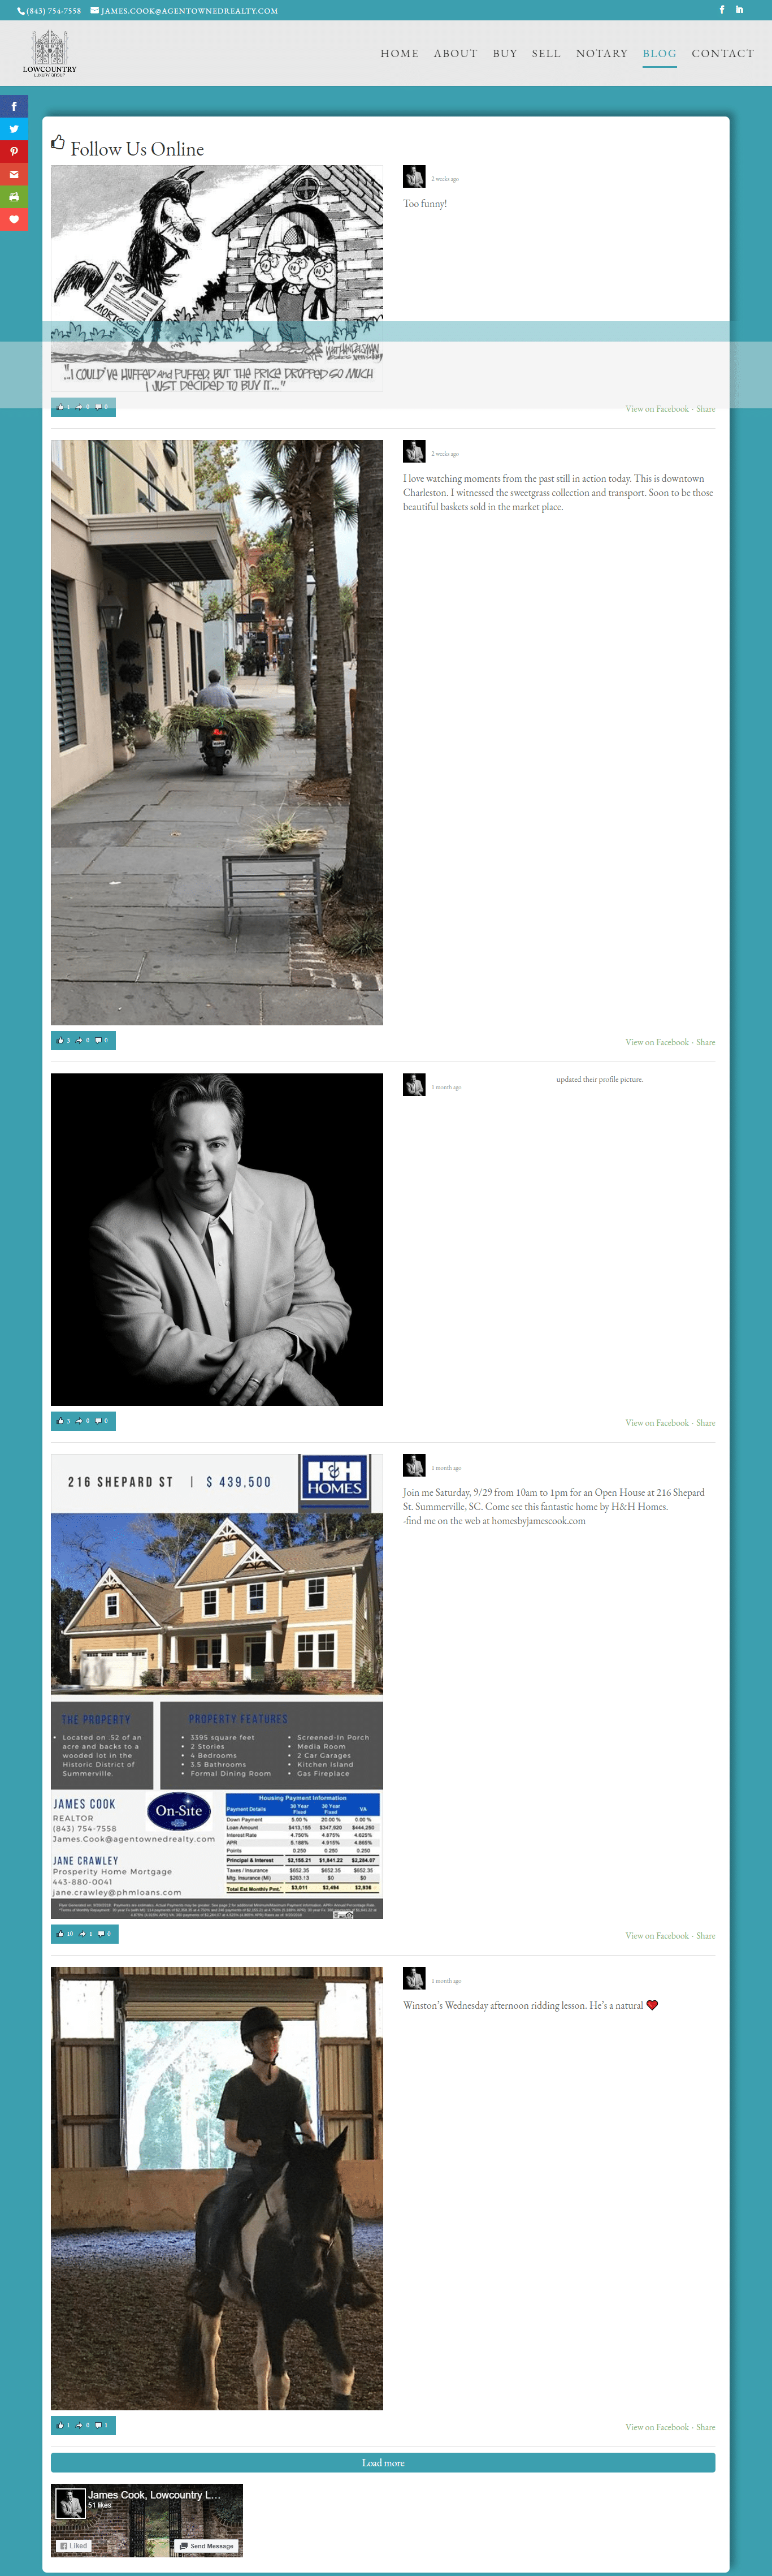772x2576 pixels.
Task: Open the NOTARY menu item
Action: pos(602,54)
